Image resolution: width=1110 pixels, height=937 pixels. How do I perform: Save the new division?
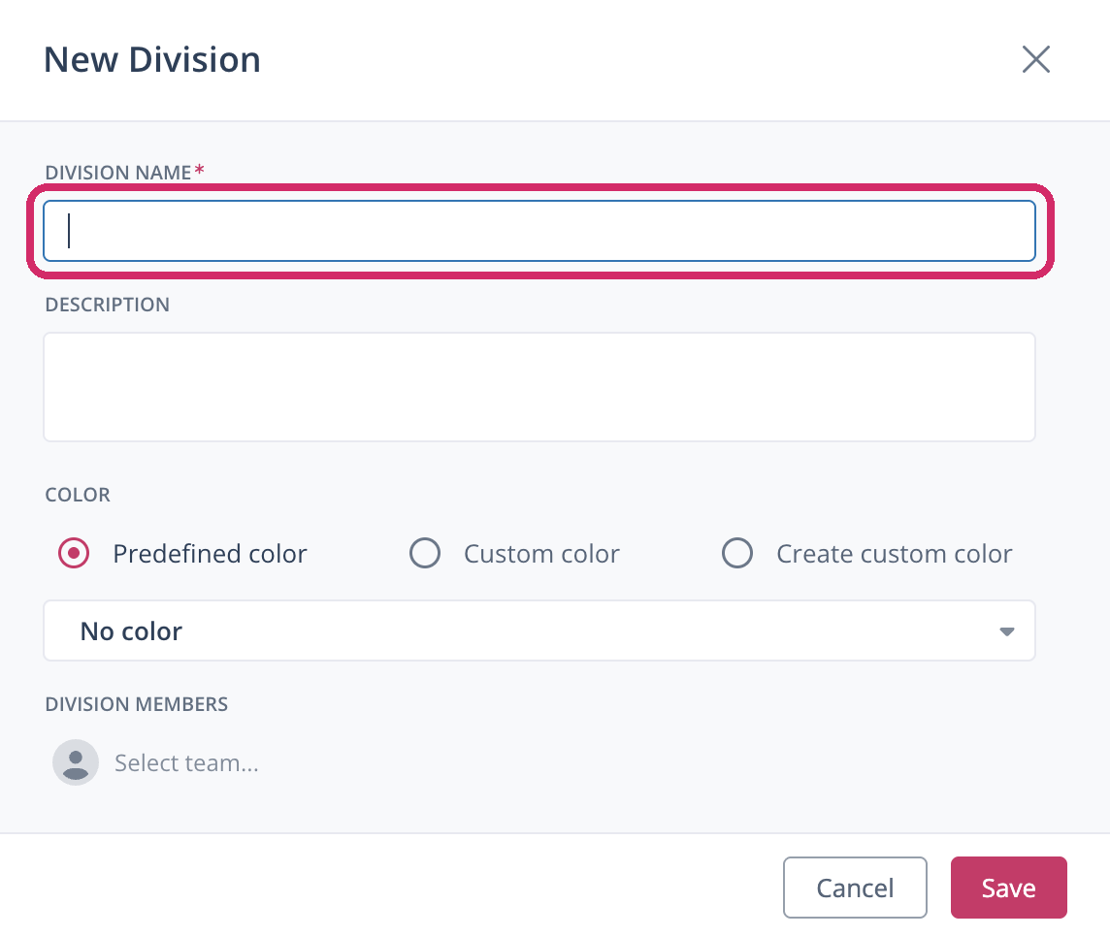click(x=1009, y=888)
